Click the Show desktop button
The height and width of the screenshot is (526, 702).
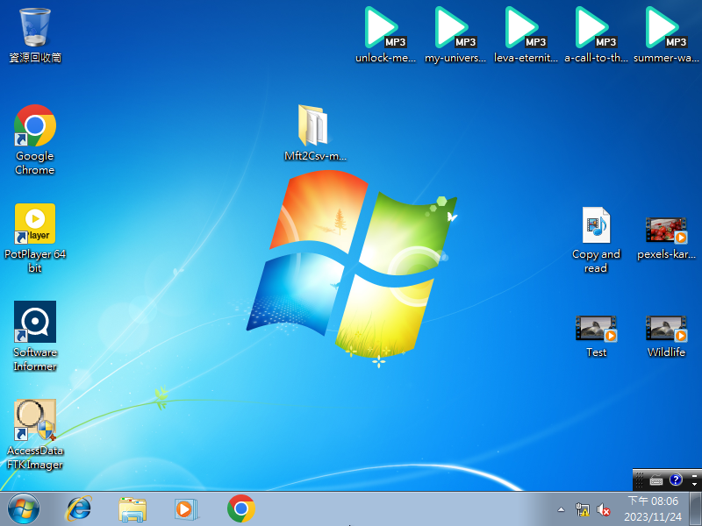(x=695, y=509)
